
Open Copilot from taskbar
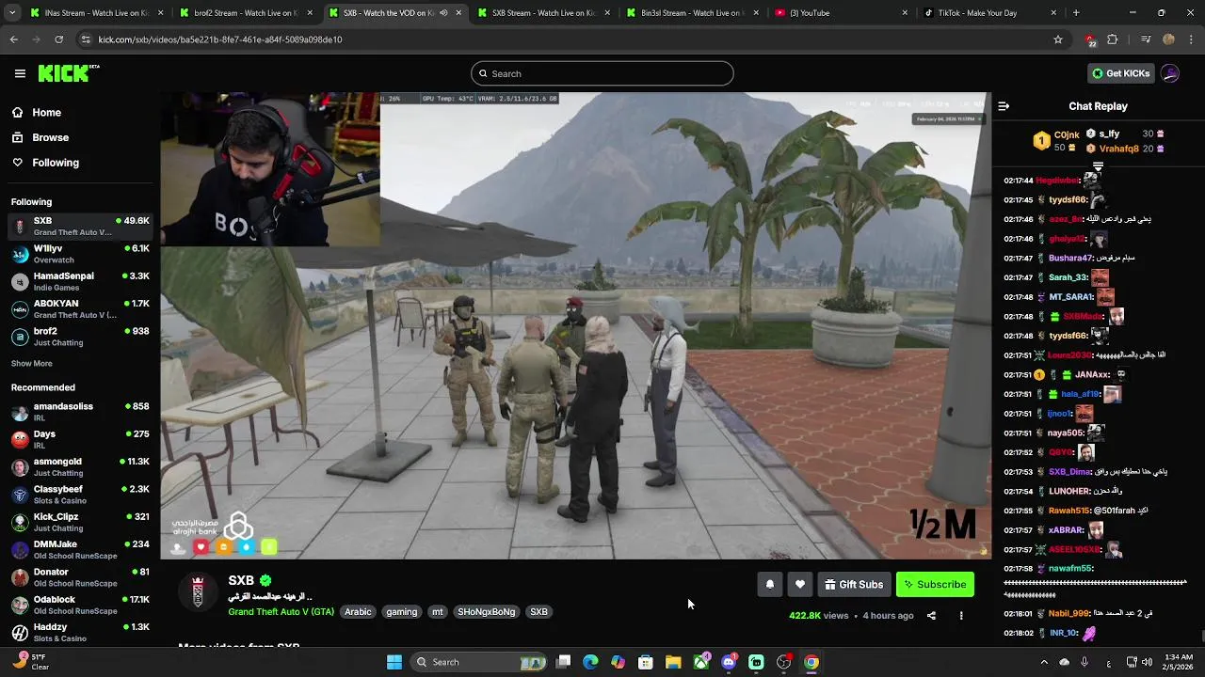618,662
